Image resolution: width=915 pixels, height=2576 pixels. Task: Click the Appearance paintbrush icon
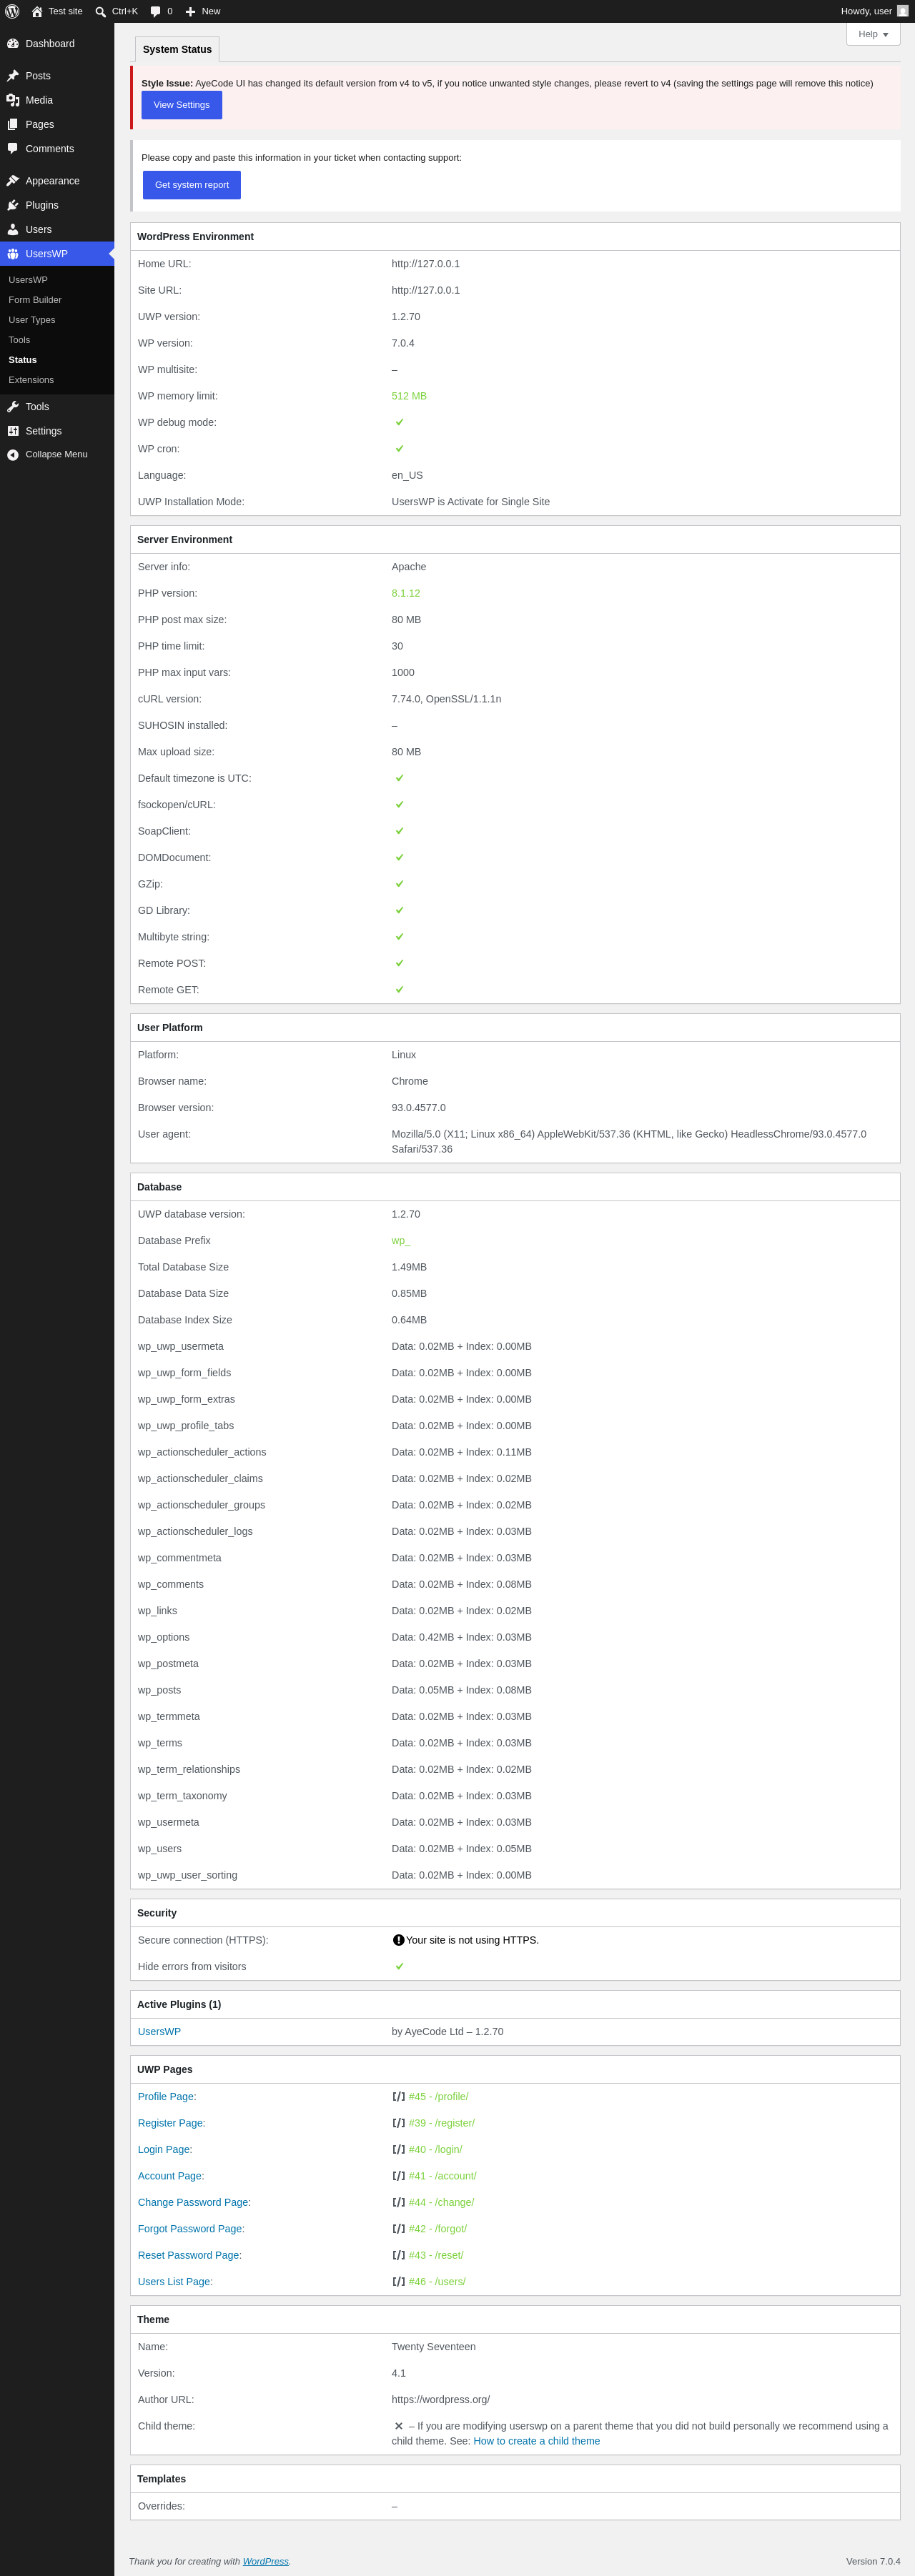(x=13, y=181)
